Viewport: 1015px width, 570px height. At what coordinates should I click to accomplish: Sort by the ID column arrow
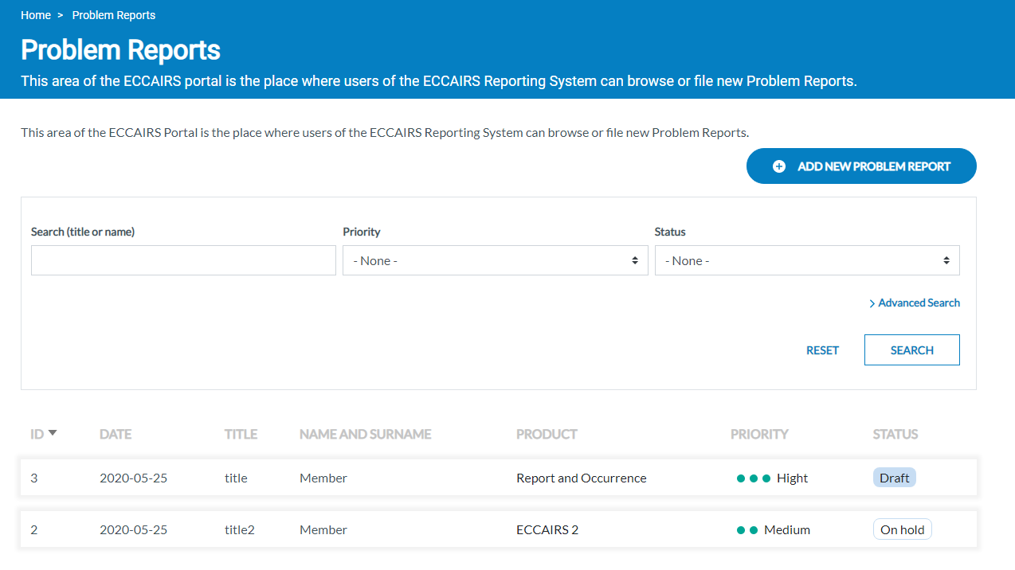[53, 433]
